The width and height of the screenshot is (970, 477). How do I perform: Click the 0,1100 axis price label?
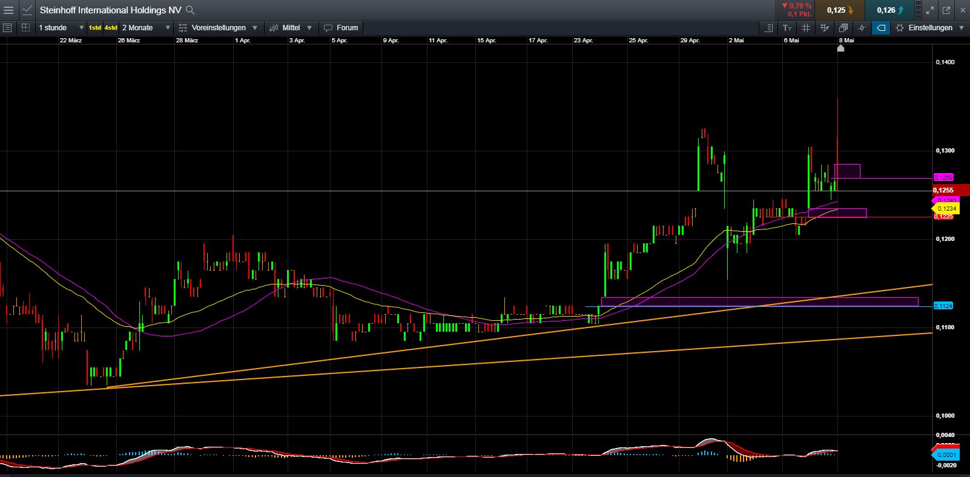click(x=945, y=327)
